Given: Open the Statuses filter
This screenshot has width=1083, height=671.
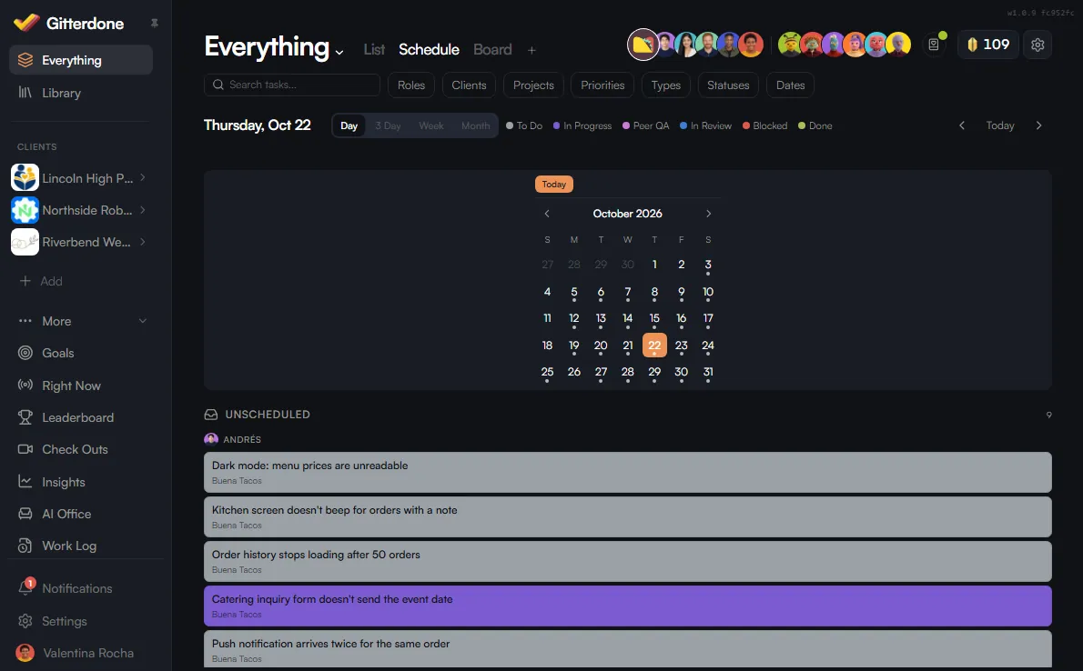Looking at the screenshot, I should pos(728,85).
